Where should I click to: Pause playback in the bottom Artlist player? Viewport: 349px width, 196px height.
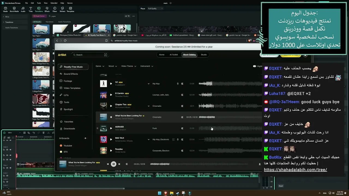[x=113, y=164]
